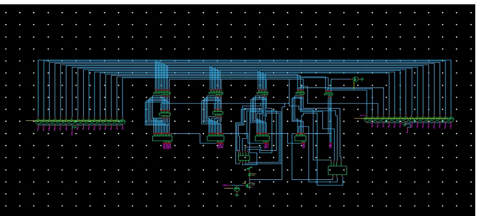
Task: Click the small green block below the third column
Action: coord(244,158)
